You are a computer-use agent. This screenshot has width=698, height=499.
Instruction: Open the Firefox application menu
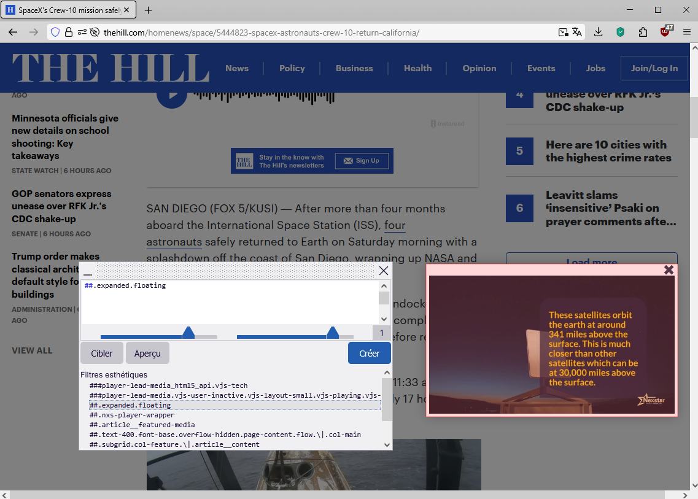click(687, 32)
